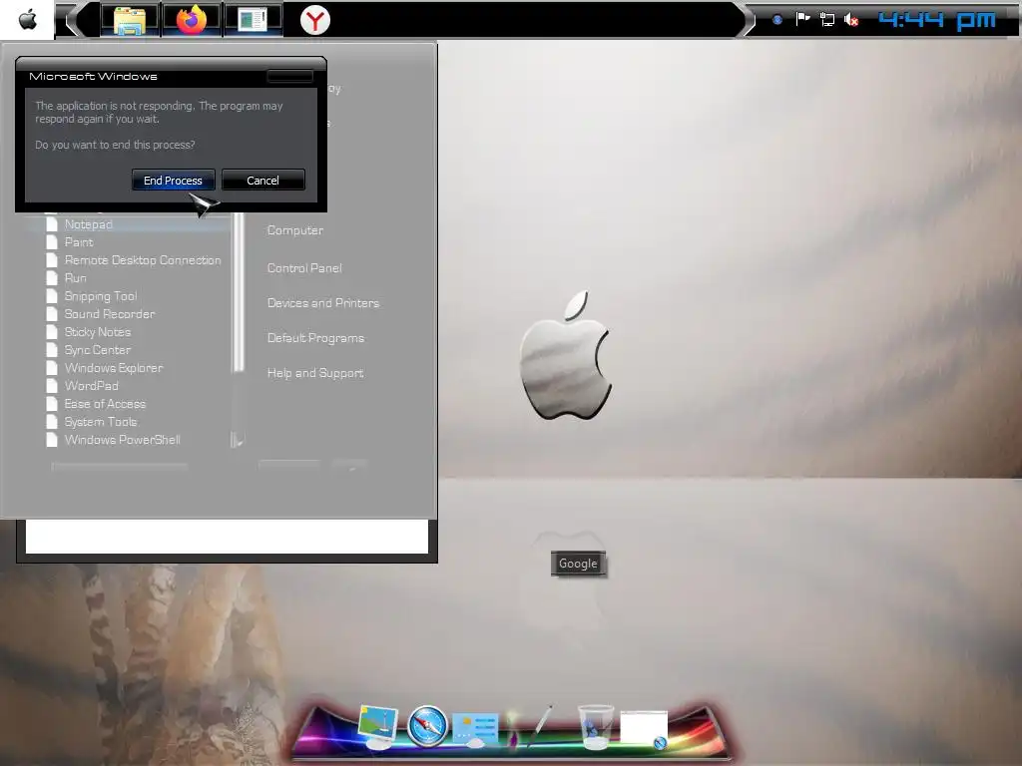Cancel the not responding dialog
This screenshot has width=1022, height=766.
pyautogui.click(x=262, y=181)
